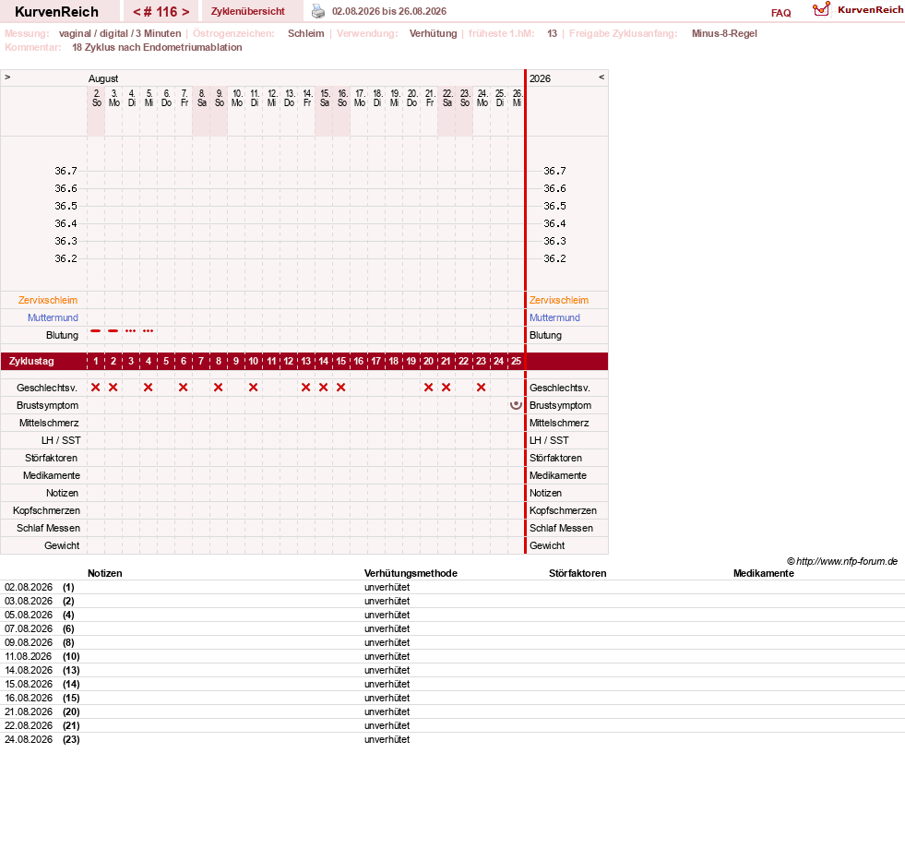Click the comment text about Endometriumablation
This screenshot has width=905, height=849.
tap(157, 47)
